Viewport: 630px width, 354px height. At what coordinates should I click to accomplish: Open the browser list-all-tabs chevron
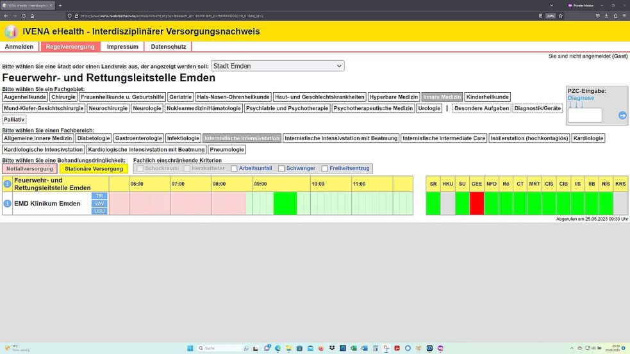coord(551,6)
